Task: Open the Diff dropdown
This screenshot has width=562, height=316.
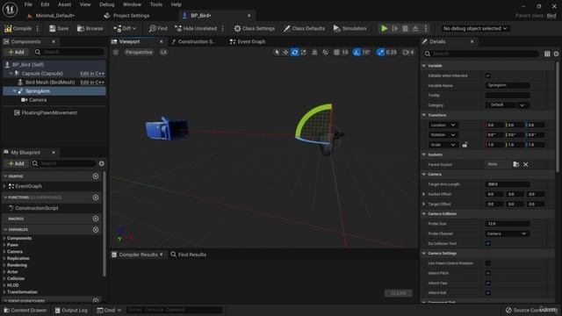Action: pyautogui.click(x=125, y=28)
